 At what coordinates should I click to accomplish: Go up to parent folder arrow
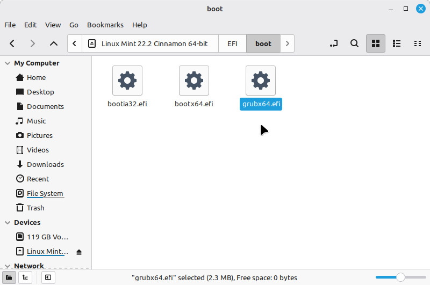tap(53, 43)
